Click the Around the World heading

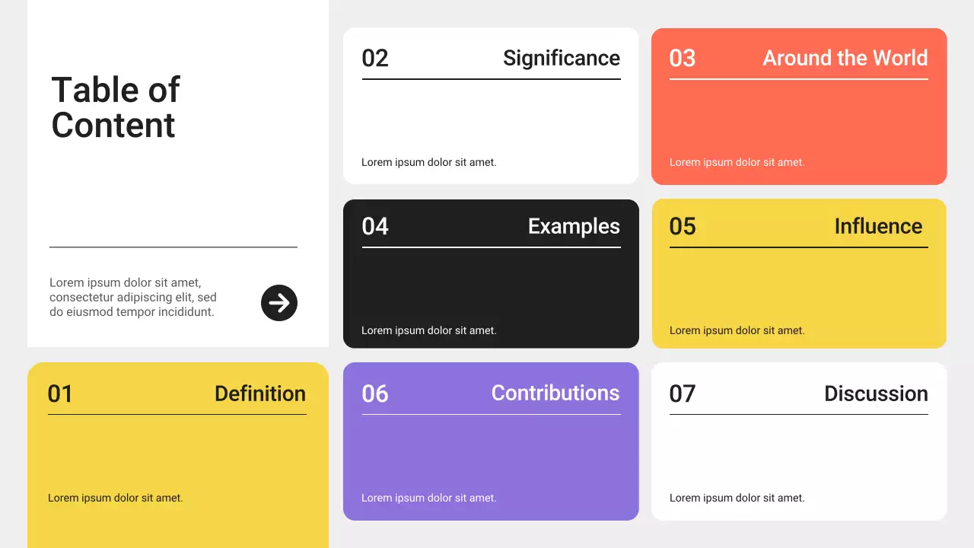845,59
